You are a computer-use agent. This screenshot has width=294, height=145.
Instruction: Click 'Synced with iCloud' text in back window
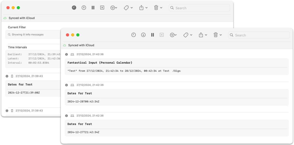point(22,18)
